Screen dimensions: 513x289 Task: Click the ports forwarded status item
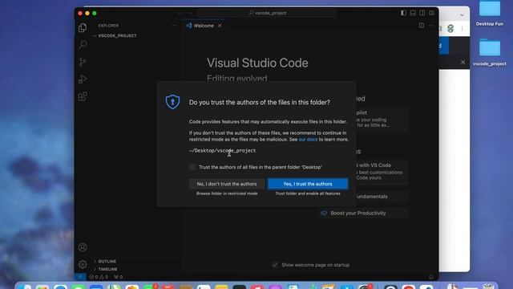coord(119,277)
